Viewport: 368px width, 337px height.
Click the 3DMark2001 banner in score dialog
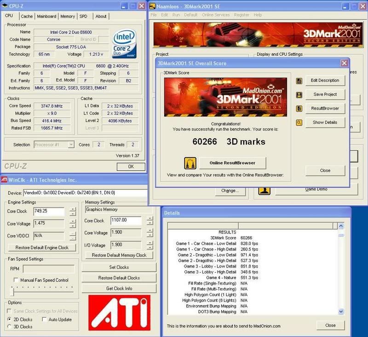click(225, 97)
